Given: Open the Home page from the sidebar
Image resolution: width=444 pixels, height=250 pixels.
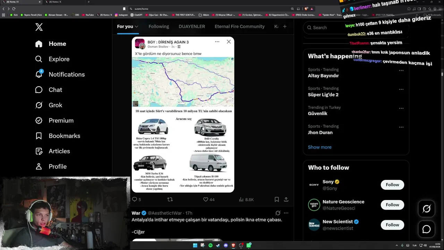Looking at the screenshot, I should [51, 44].
